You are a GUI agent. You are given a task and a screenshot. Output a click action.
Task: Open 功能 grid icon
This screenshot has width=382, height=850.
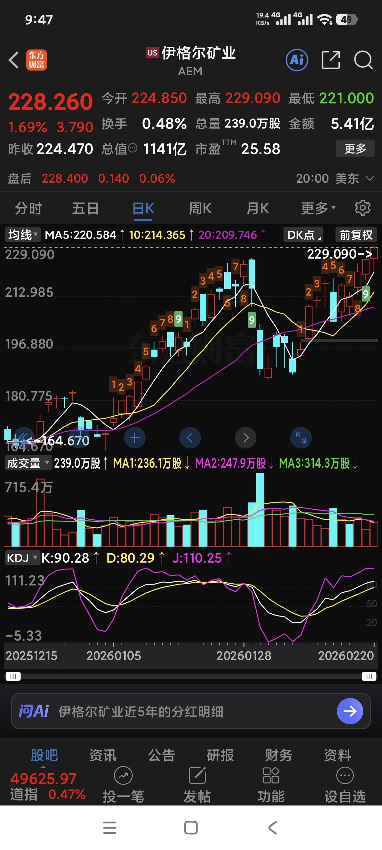pos(271,775)
